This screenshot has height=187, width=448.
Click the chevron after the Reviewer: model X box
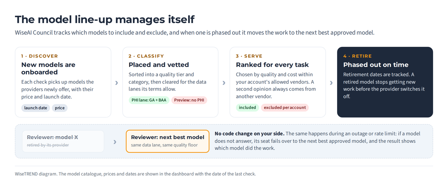click(115, 142)
